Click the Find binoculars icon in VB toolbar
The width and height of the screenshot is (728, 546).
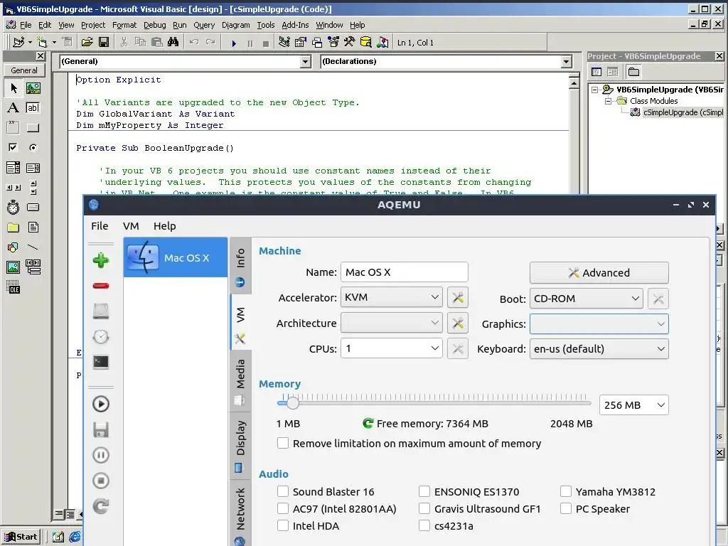click(173, 42)
